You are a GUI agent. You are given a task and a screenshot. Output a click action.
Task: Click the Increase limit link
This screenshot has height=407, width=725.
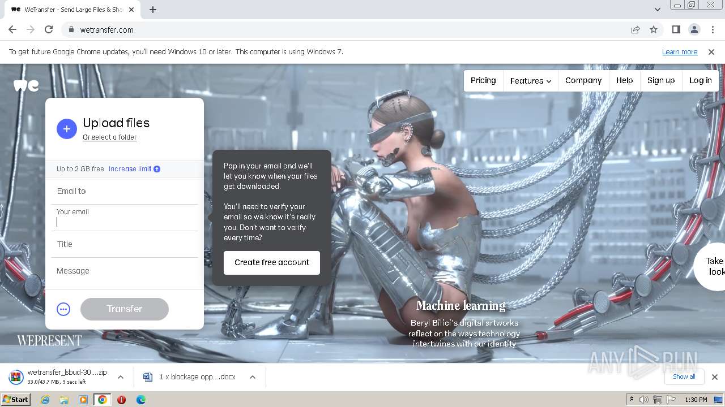click(x=130, y=169)
